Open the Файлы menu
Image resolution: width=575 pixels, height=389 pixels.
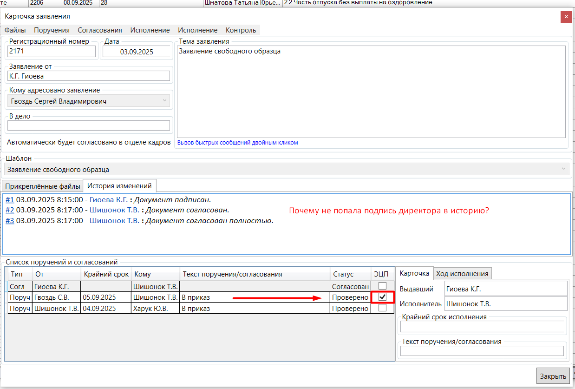[x=15, y=30]
